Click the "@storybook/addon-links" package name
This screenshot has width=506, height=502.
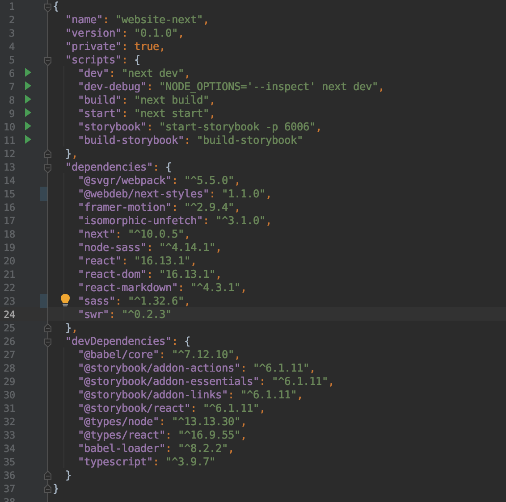[153, 395]
